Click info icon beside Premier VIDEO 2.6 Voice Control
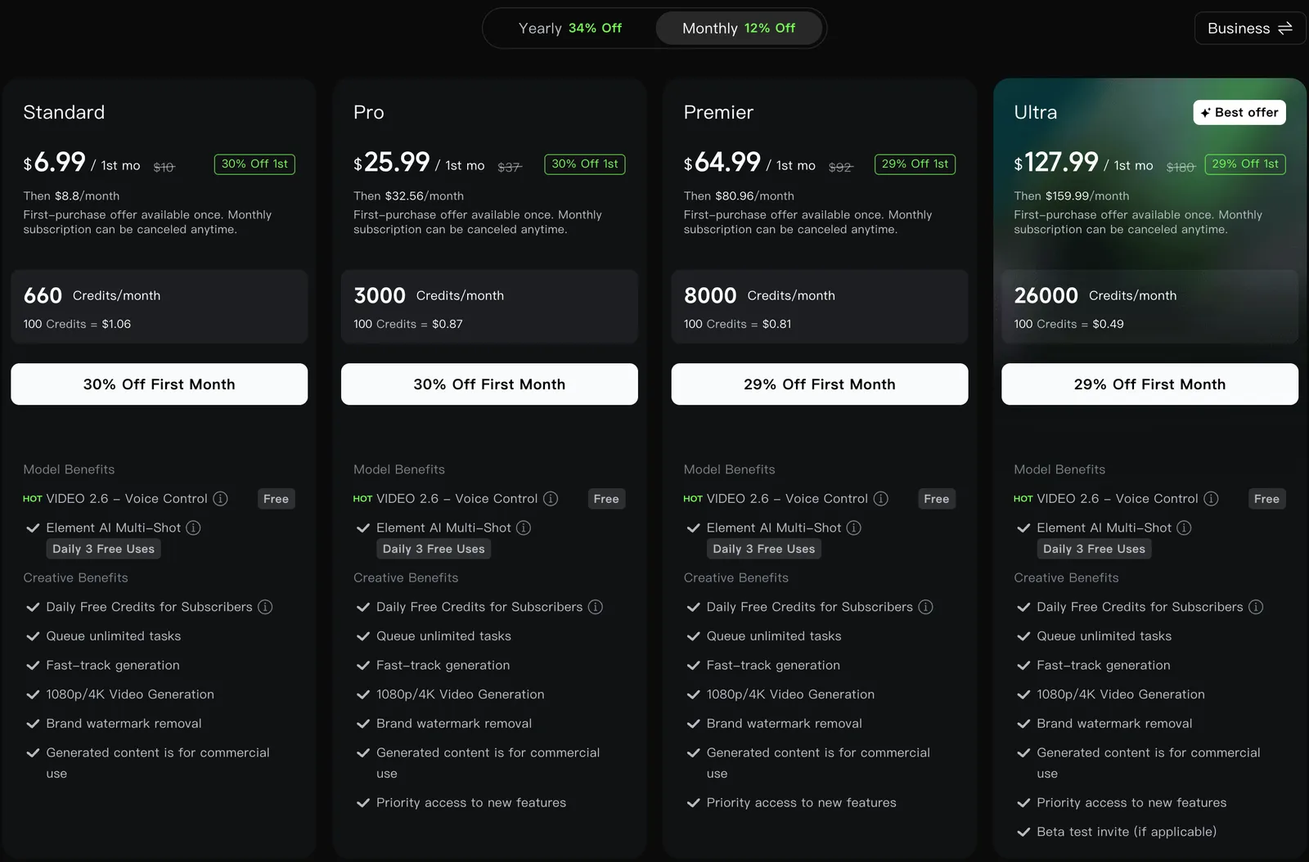This screenshot has width=1309, height=862. [881, 499]
